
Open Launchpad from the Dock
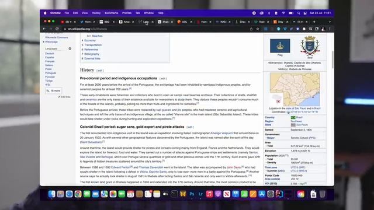click(x=60, y=194)
